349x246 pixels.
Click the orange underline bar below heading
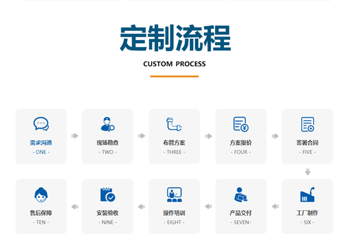[174, 76]
